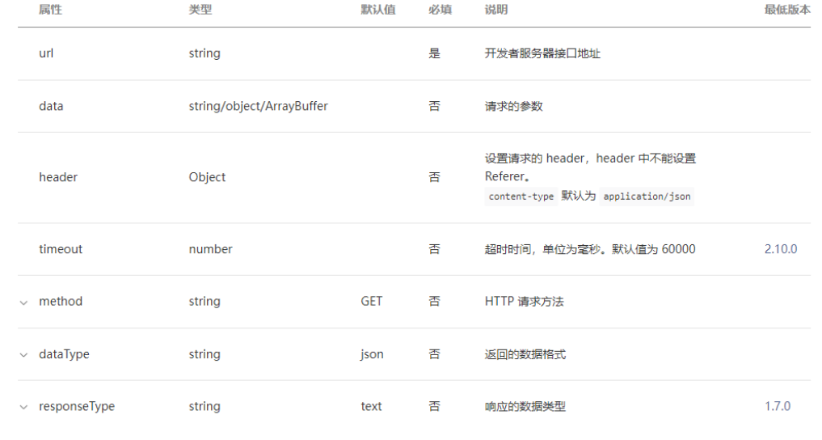Select the 属性 column header
The height and width of the screenshot is (440, 822).
click(50, 10)
